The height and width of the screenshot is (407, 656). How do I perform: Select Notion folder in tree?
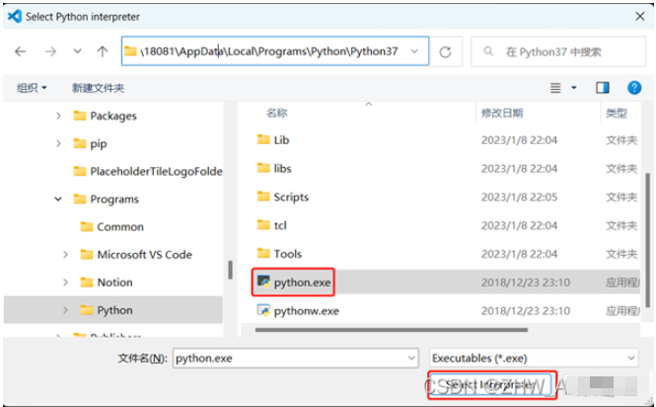[107, 283]
